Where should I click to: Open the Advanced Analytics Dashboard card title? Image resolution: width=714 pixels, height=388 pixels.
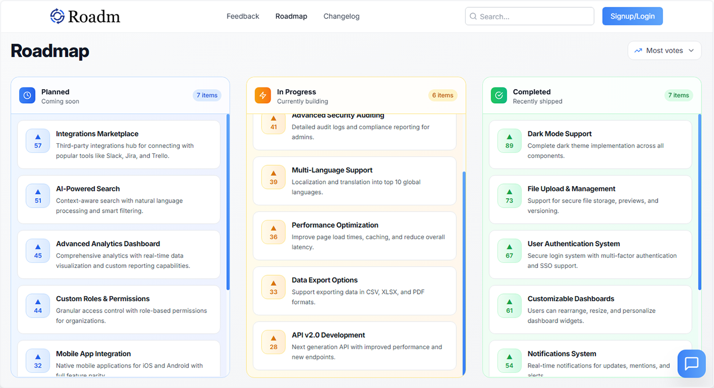coord(108,244)
